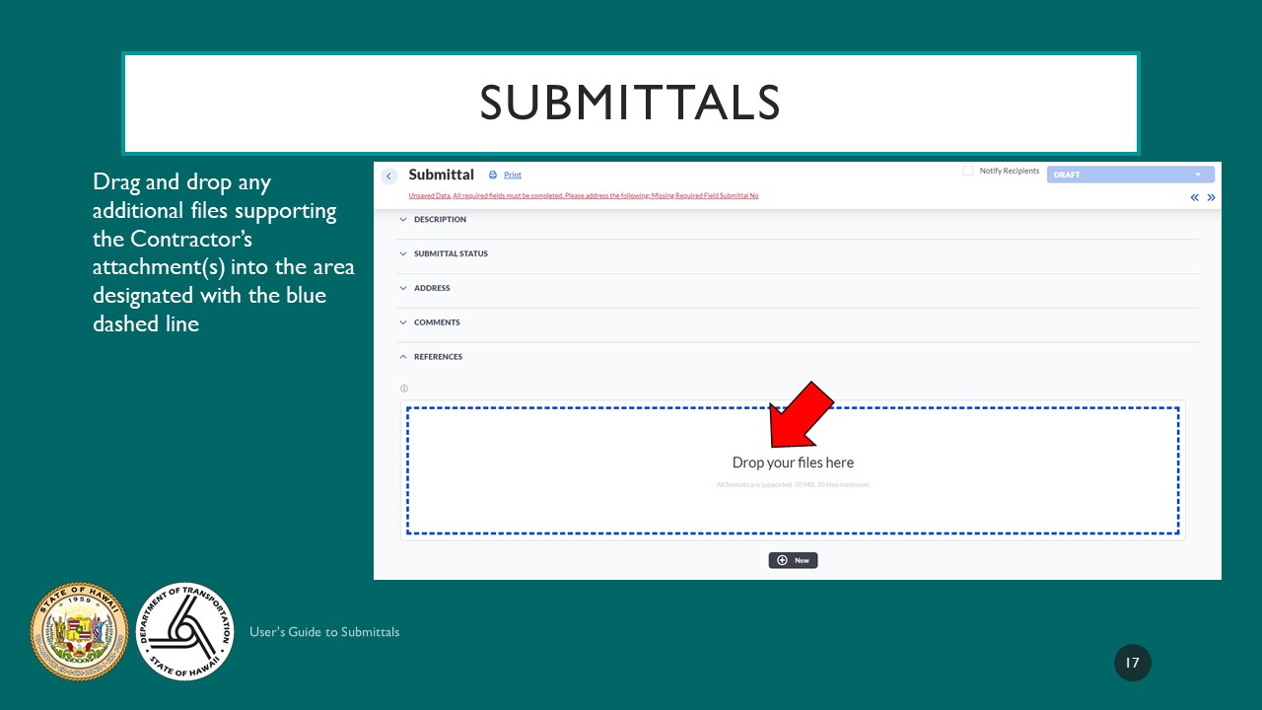1262x710 pixels.
Task: Go to next record with double-right arrow
Action: (x=1212, y=197)
